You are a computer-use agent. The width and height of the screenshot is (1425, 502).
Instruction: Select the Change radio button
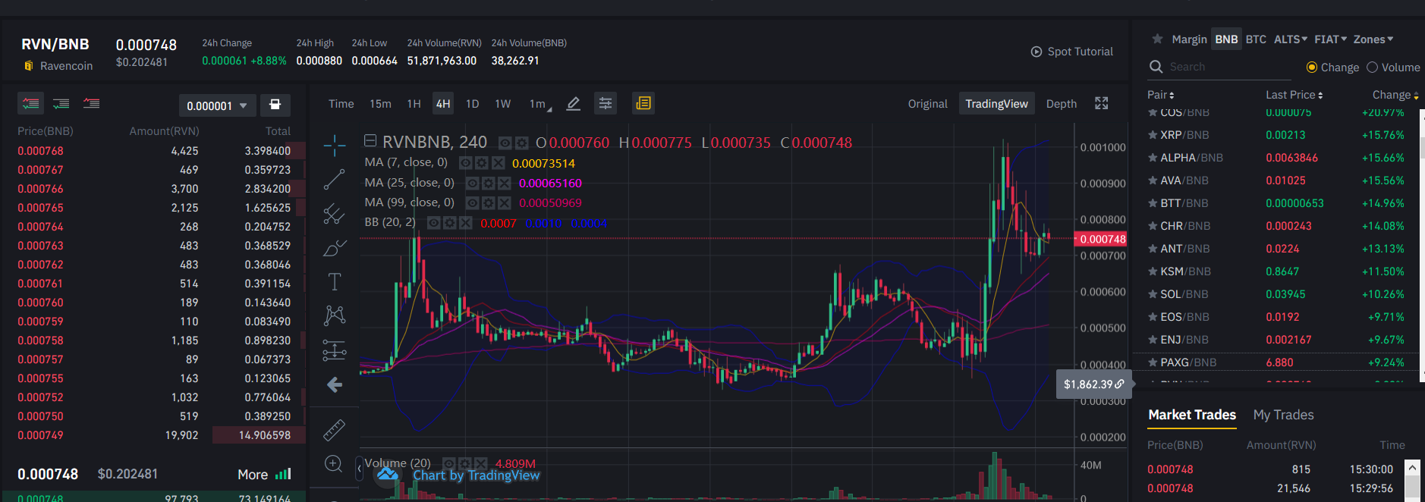1311,67
